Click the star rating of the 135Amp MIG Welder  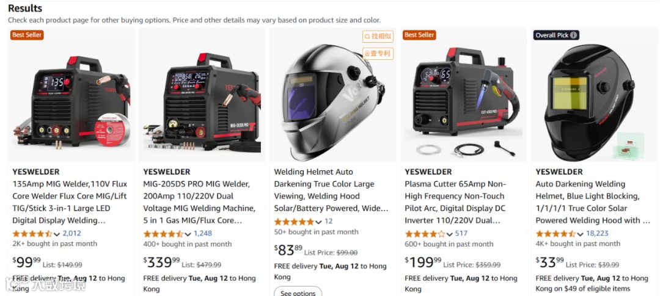pyautogui.click(x=32, y=234)
